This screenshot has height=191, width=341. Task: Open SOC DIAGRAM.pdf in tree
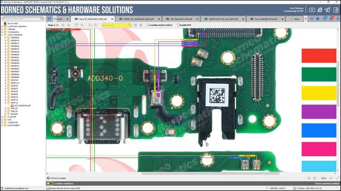tap(22, 106)
